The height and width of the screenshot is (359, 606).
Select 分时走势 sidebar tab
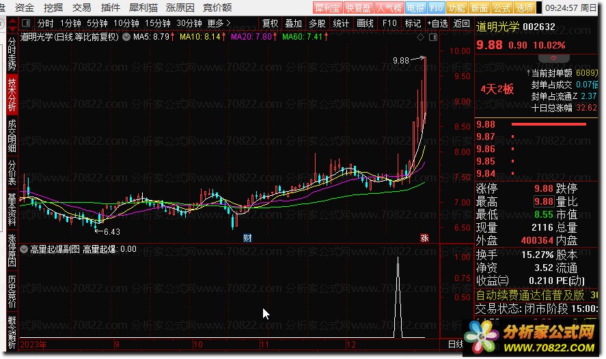pos(12,54)
